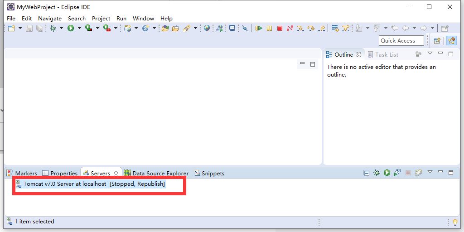Click the Save All stacked floppy icon

pos(39,28)
